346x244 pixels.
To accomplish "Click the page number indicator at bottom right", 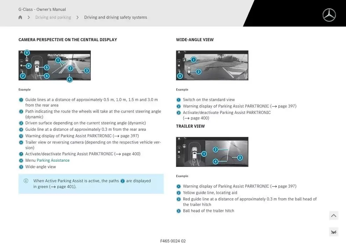I will (x=334, y=232).
